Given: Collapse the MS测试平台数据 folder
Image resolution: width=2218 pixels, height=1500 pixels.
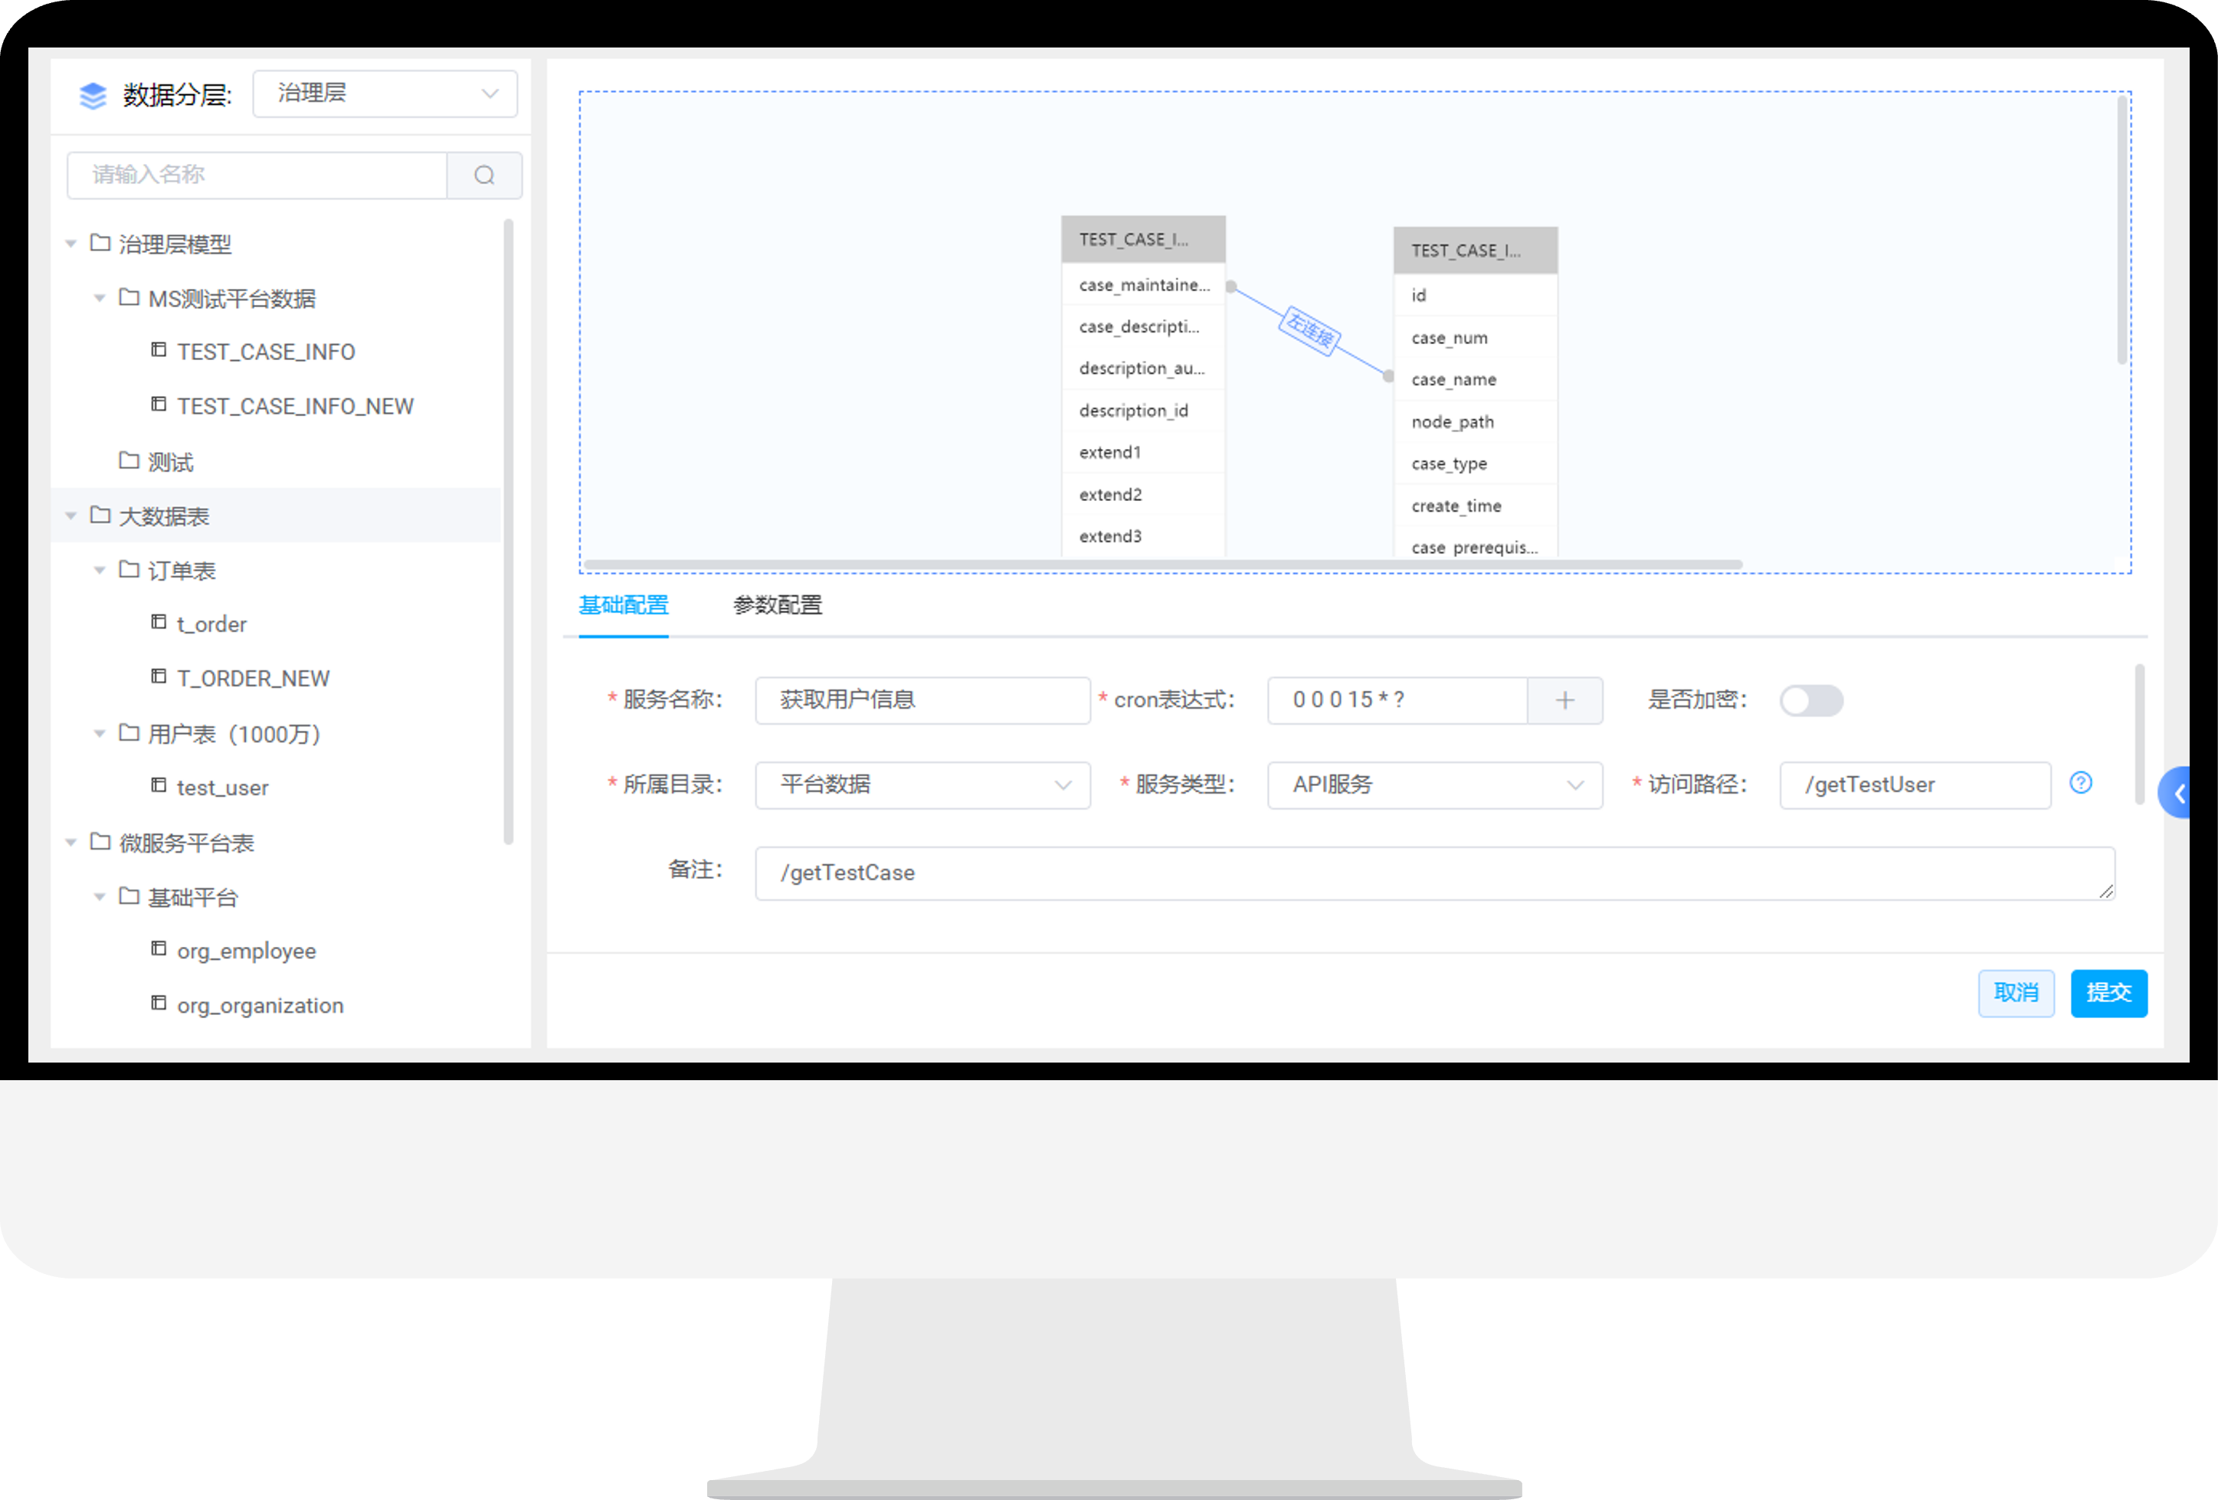Looking at the screenshot, I should click(x=100, y=299).
